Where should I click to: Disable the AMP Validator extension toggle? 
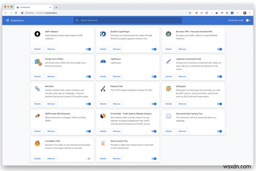point(88,49)
